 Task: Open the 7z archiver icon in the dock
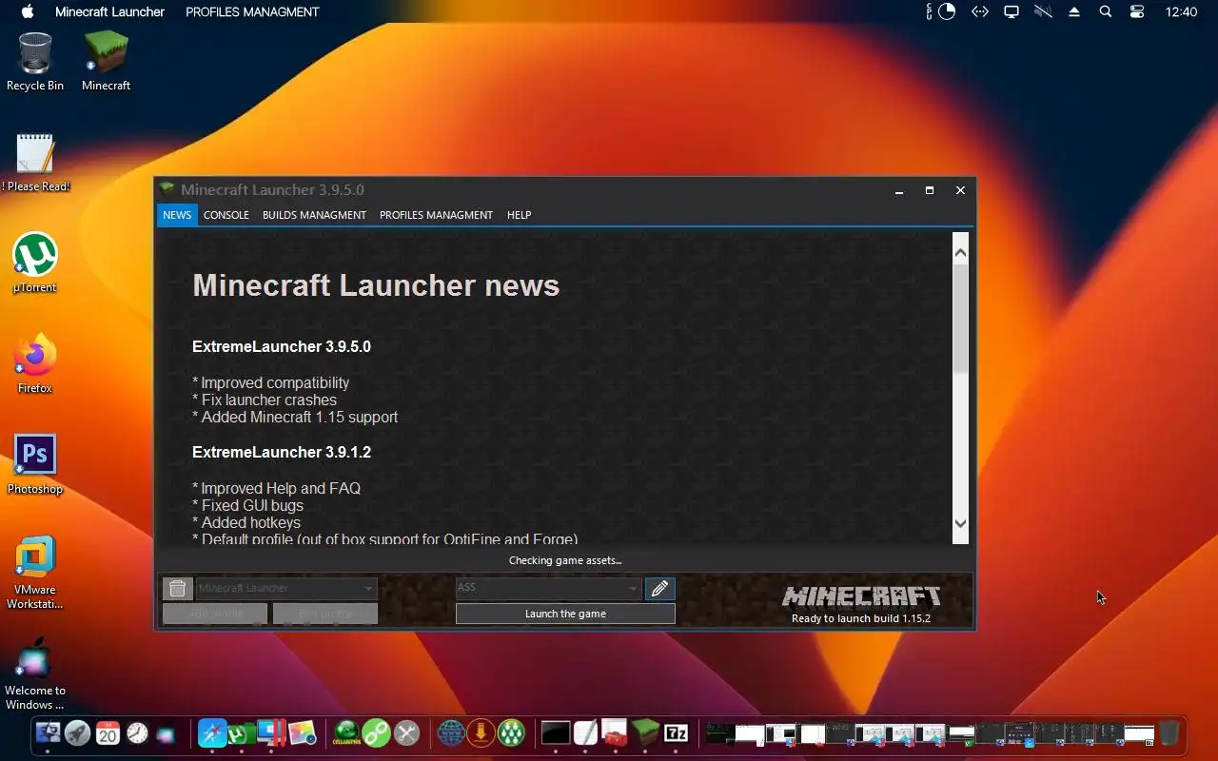(x=676, y=733)
